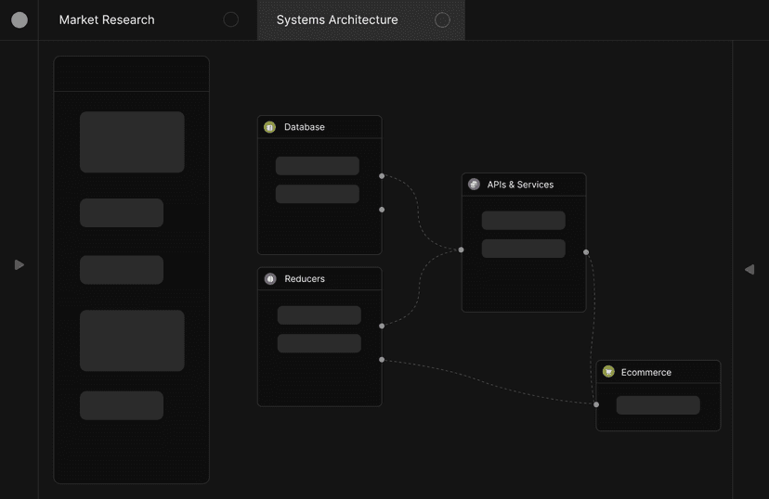Click the Ecommerce cart icon
The height and width of the screenshot is (499, 769).
pos(608,372)
